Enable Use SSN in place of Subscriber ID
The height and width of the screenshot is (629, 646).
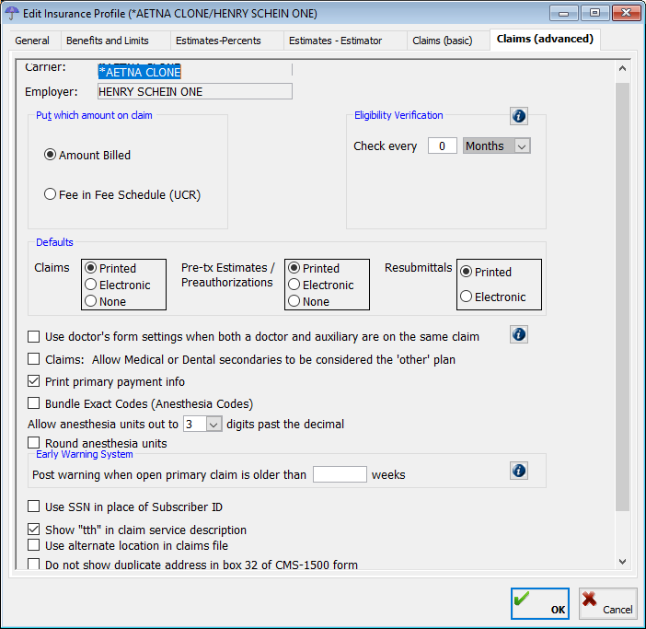(x=34, y=507)
